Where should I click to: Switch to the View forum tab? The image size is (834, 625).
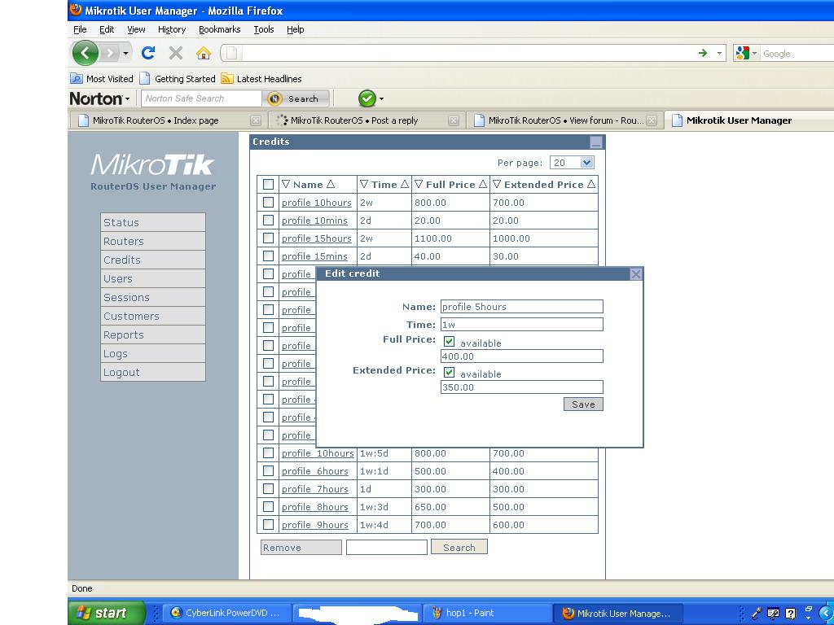[565, 120]
